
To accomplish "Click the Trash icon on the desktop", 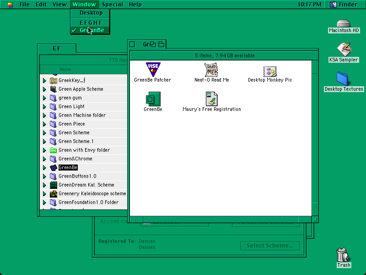I will coord(343,255).
